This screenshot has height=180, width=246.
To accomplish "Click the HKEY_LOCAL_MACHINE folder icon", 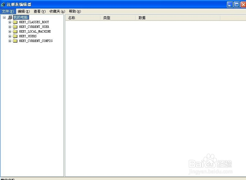I will pyautogui.click(x=15, y=31).
